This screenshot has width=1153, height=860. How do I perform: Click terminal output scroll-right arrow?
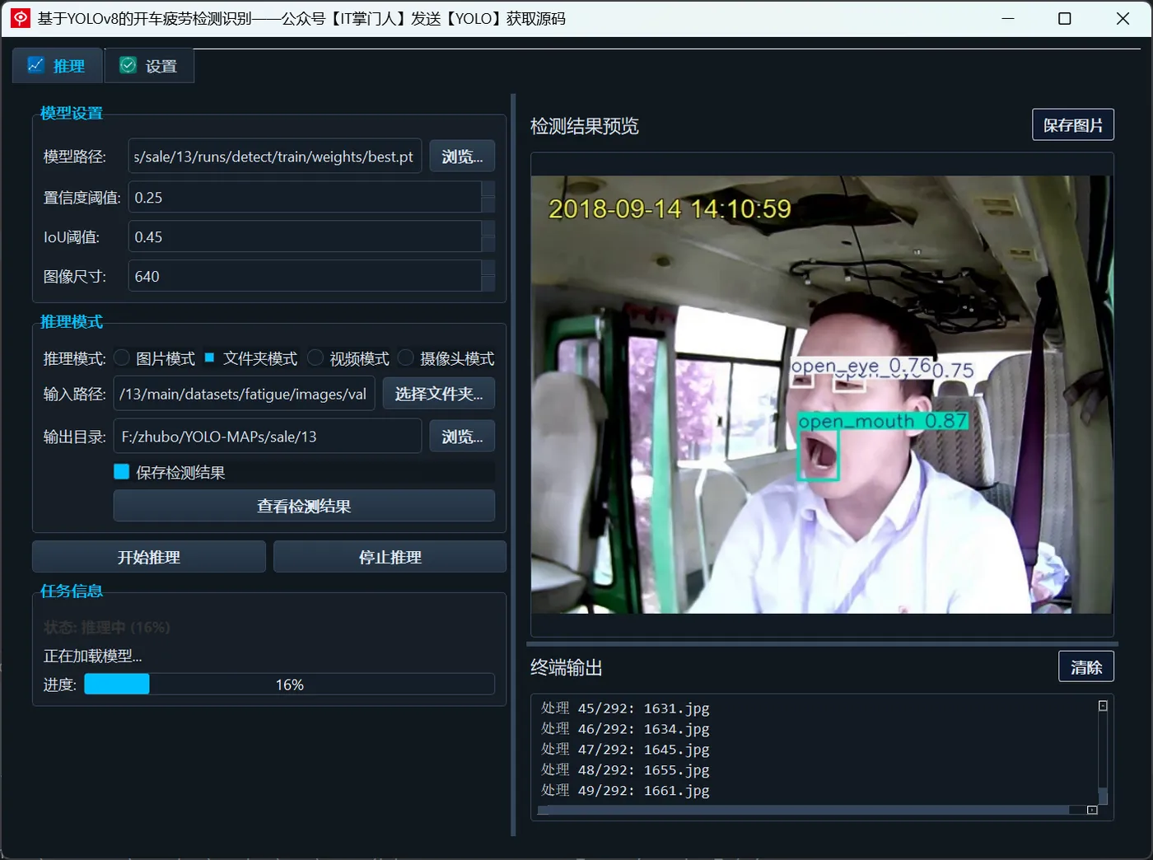click(1092, 810)
